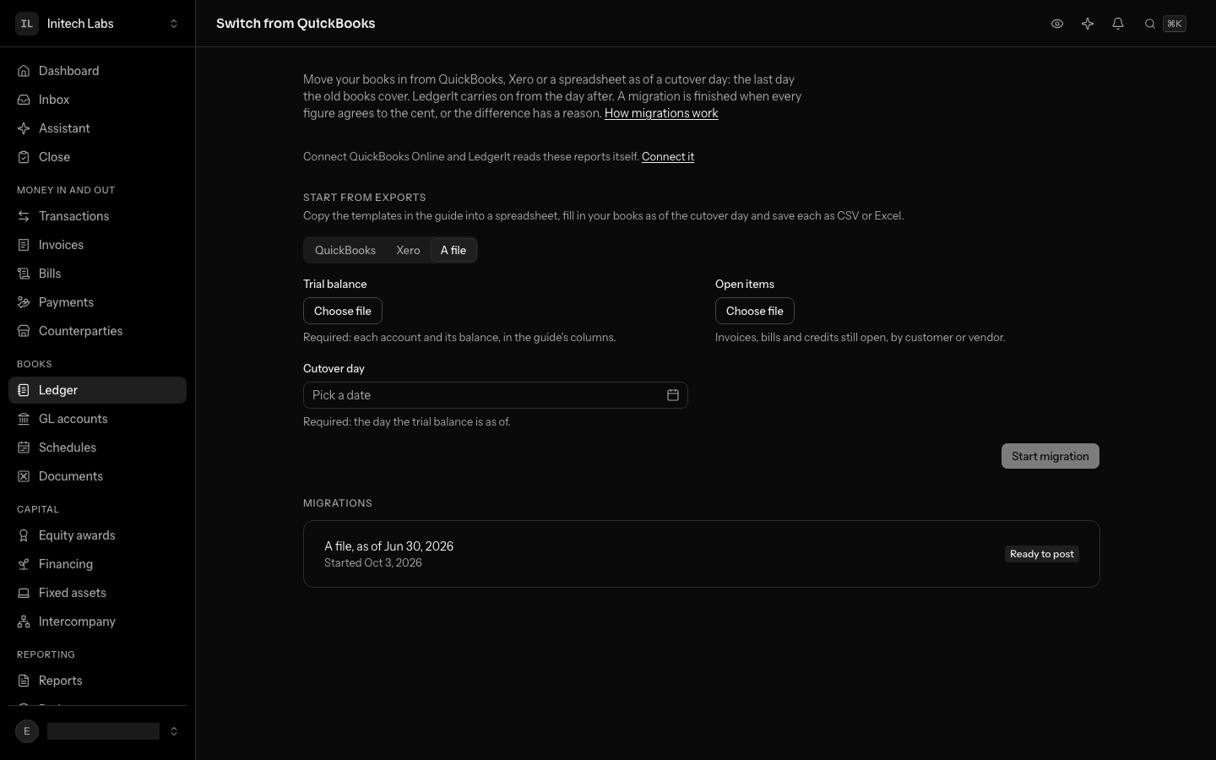Open Close in the sidebar
The image size is (1216, 760).
point(97,157)
